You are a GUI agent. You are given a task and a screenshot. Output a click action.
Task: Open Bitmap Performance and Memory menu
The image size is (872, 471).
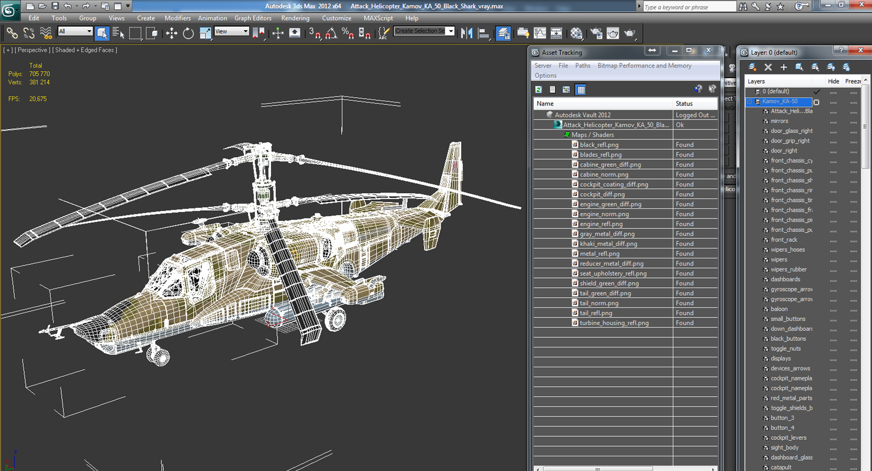point(645,66)
